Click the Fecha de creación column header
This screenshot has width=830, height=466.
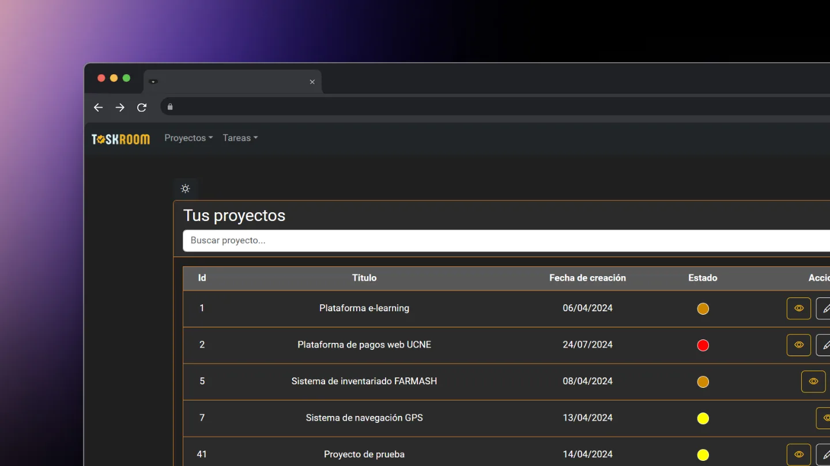pyautogui.click(x=587, y=278)
